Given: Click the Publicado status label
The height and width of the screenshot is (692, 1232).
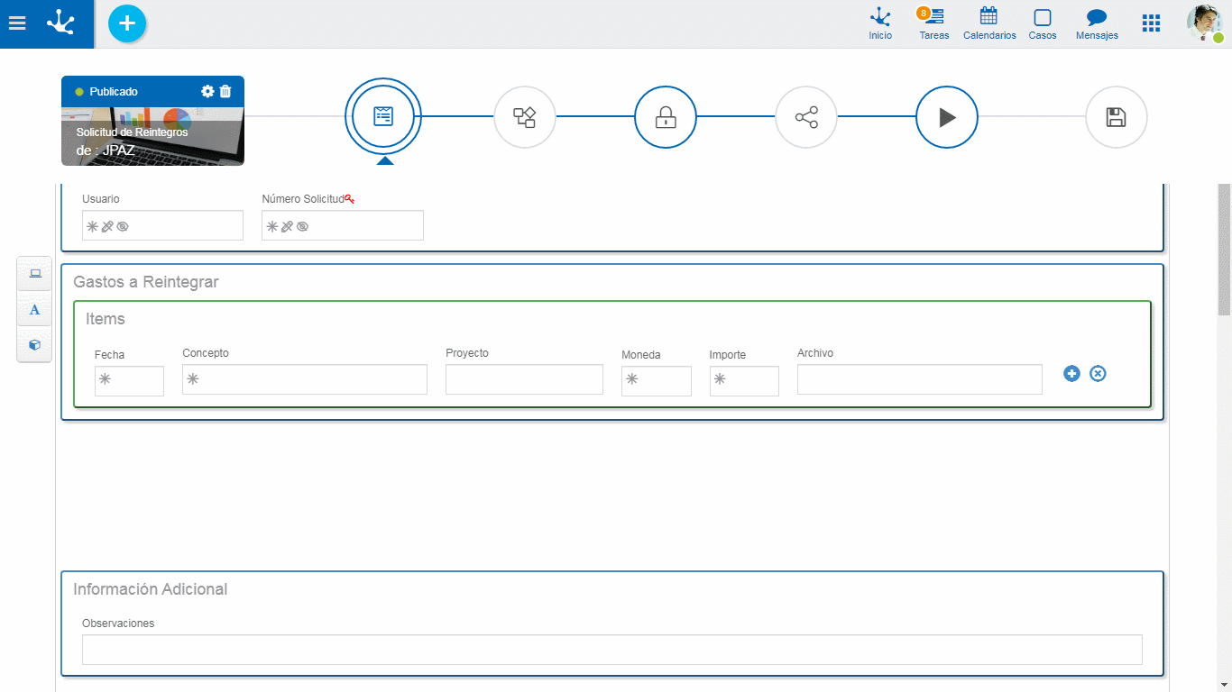Looking at the screenshot, I should pos(114,92).
